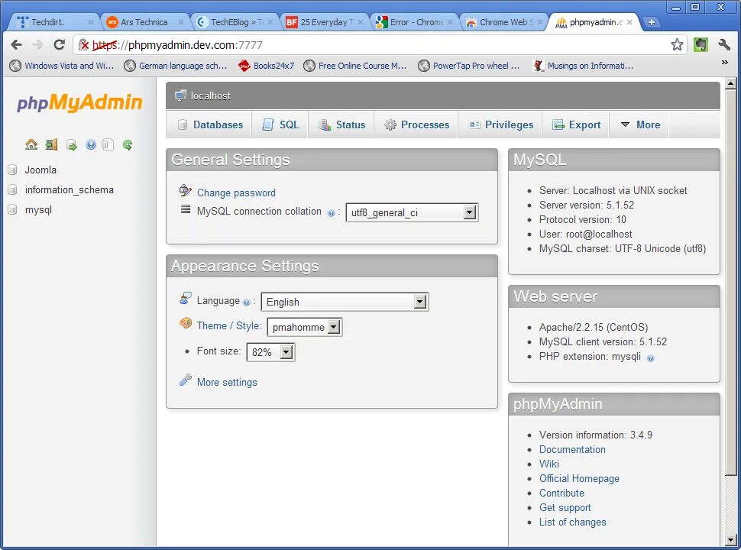Open the Processes tab

click(416, 125)
